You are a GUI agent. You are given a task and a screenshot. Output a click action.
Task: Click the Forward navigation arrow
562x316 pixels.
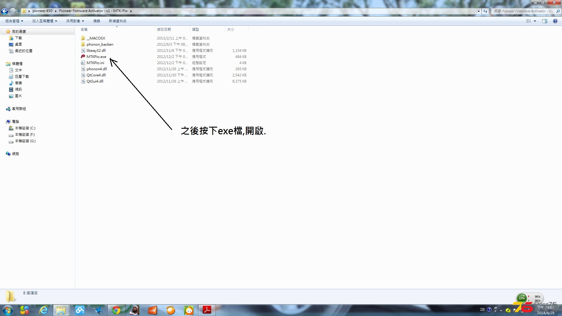pos(13,11)
